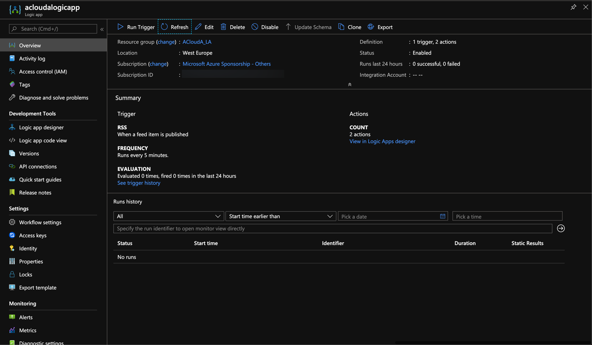Pin the acloudalogicapp blade
Image resolution: width=592 pixels, height=345 pixels.
pos(573,7)
